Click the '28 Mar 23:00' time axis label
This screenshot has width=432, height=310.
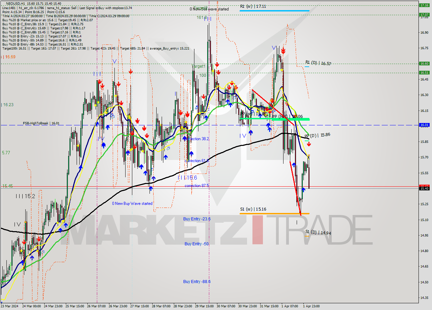coord(183,306)
